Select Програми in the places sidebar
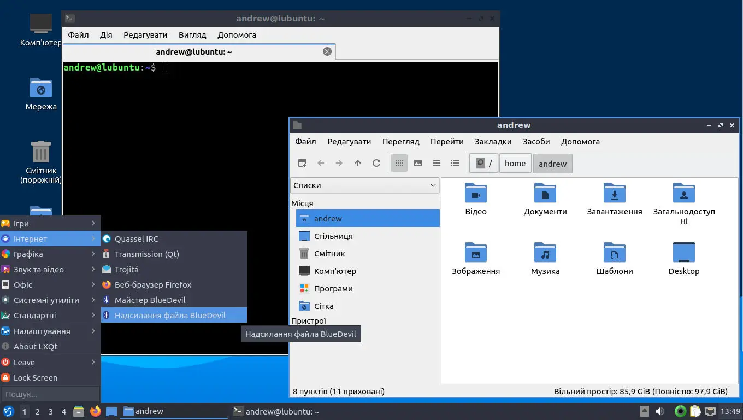This screenshot has height=420, width=743. coord(368,289)
